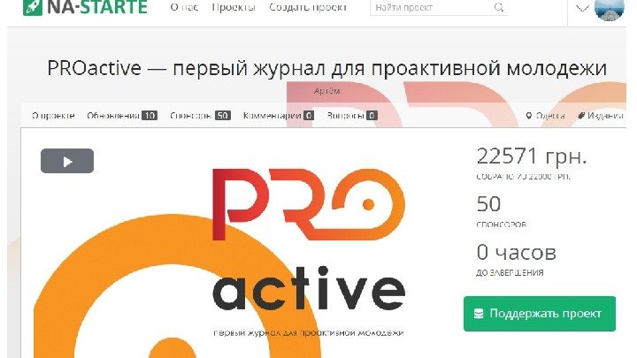
Task: Switch to the Комментарии tab
Action: [279, 116]
